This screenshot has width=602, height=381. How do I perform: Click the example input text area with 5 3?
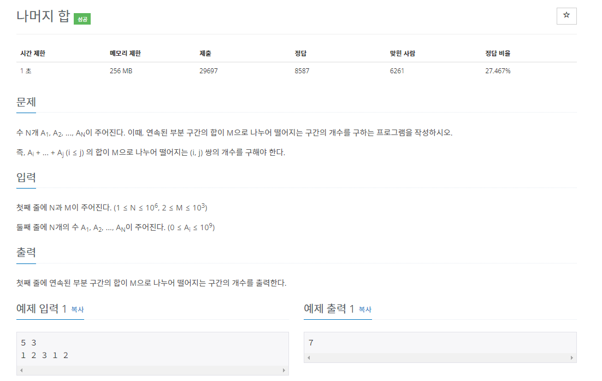coord(152,349)
